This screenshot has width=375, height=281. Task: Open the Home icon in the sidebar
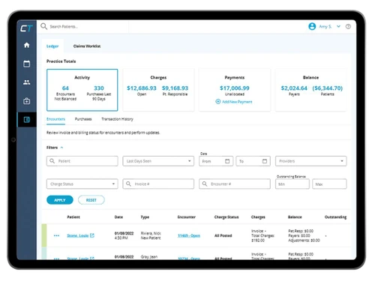(26, 45)
